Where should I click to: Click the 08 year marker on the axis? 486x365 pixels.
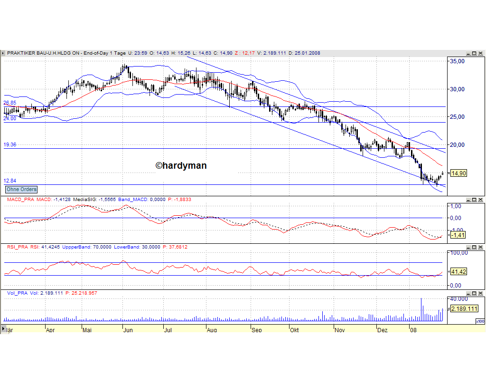coord(413,329)
